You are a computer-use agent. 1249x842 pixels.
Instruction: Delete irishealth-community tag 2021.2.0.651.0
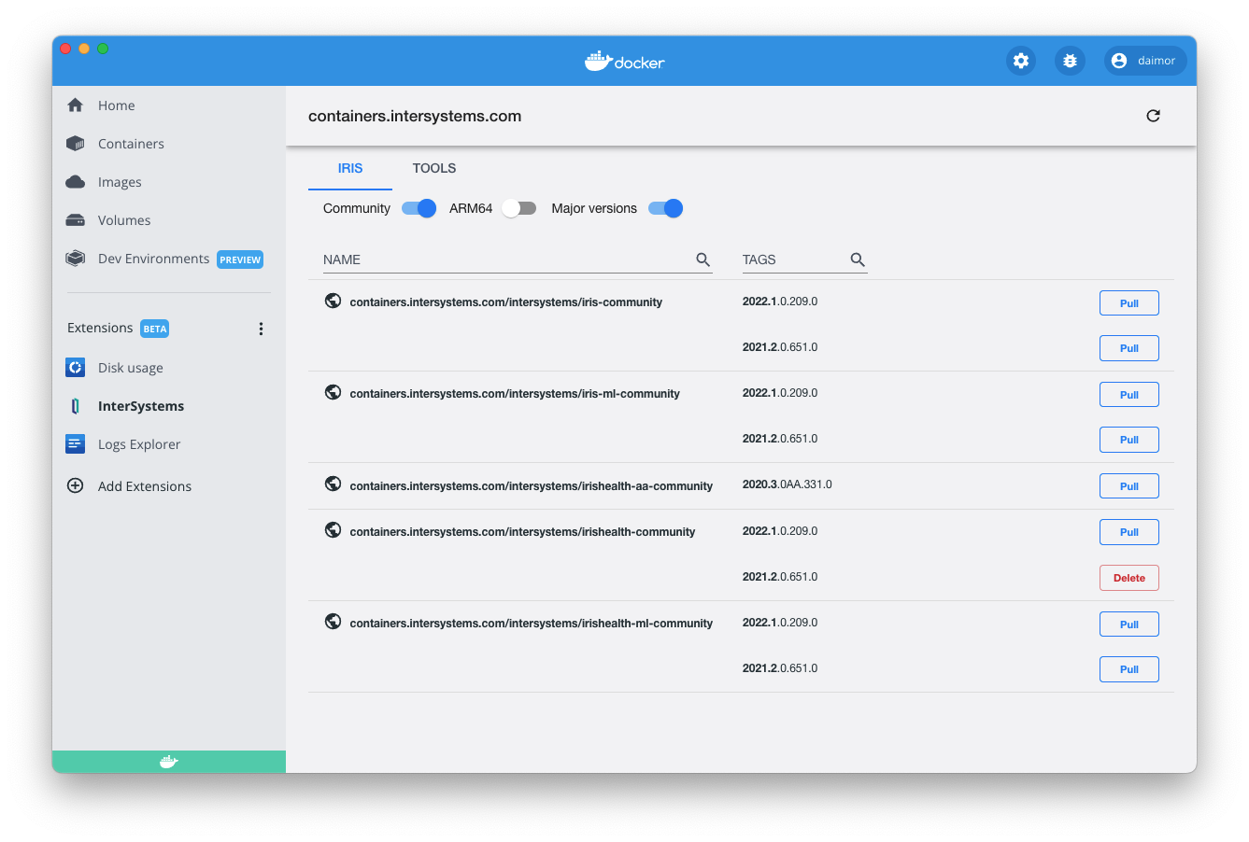pos(1128,578)
